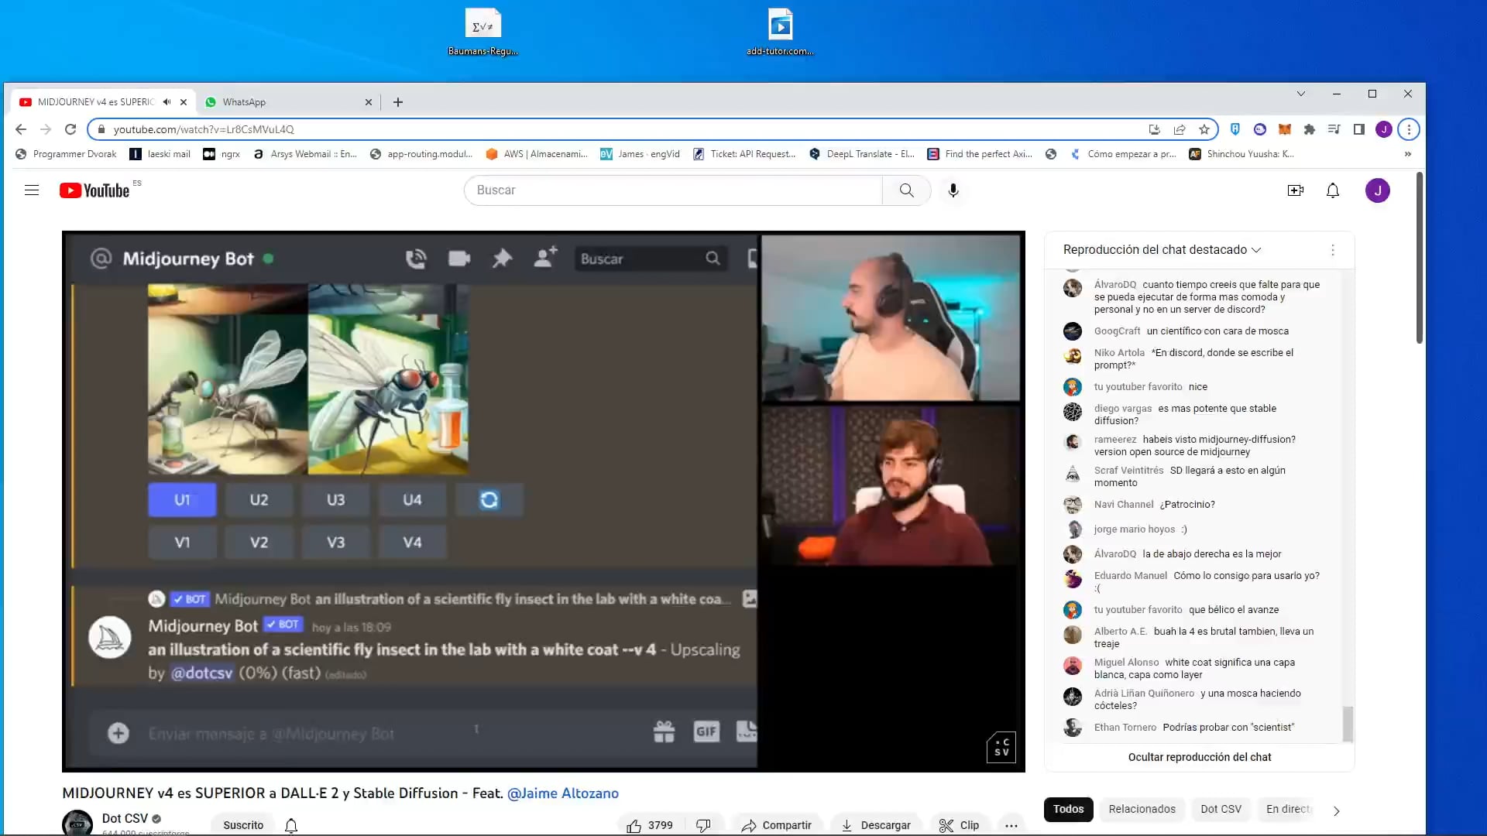The height and width of the screenshot is (836, 1487).
Task: Click Ocultar reproducción del chat
Action: (1199, 757)
